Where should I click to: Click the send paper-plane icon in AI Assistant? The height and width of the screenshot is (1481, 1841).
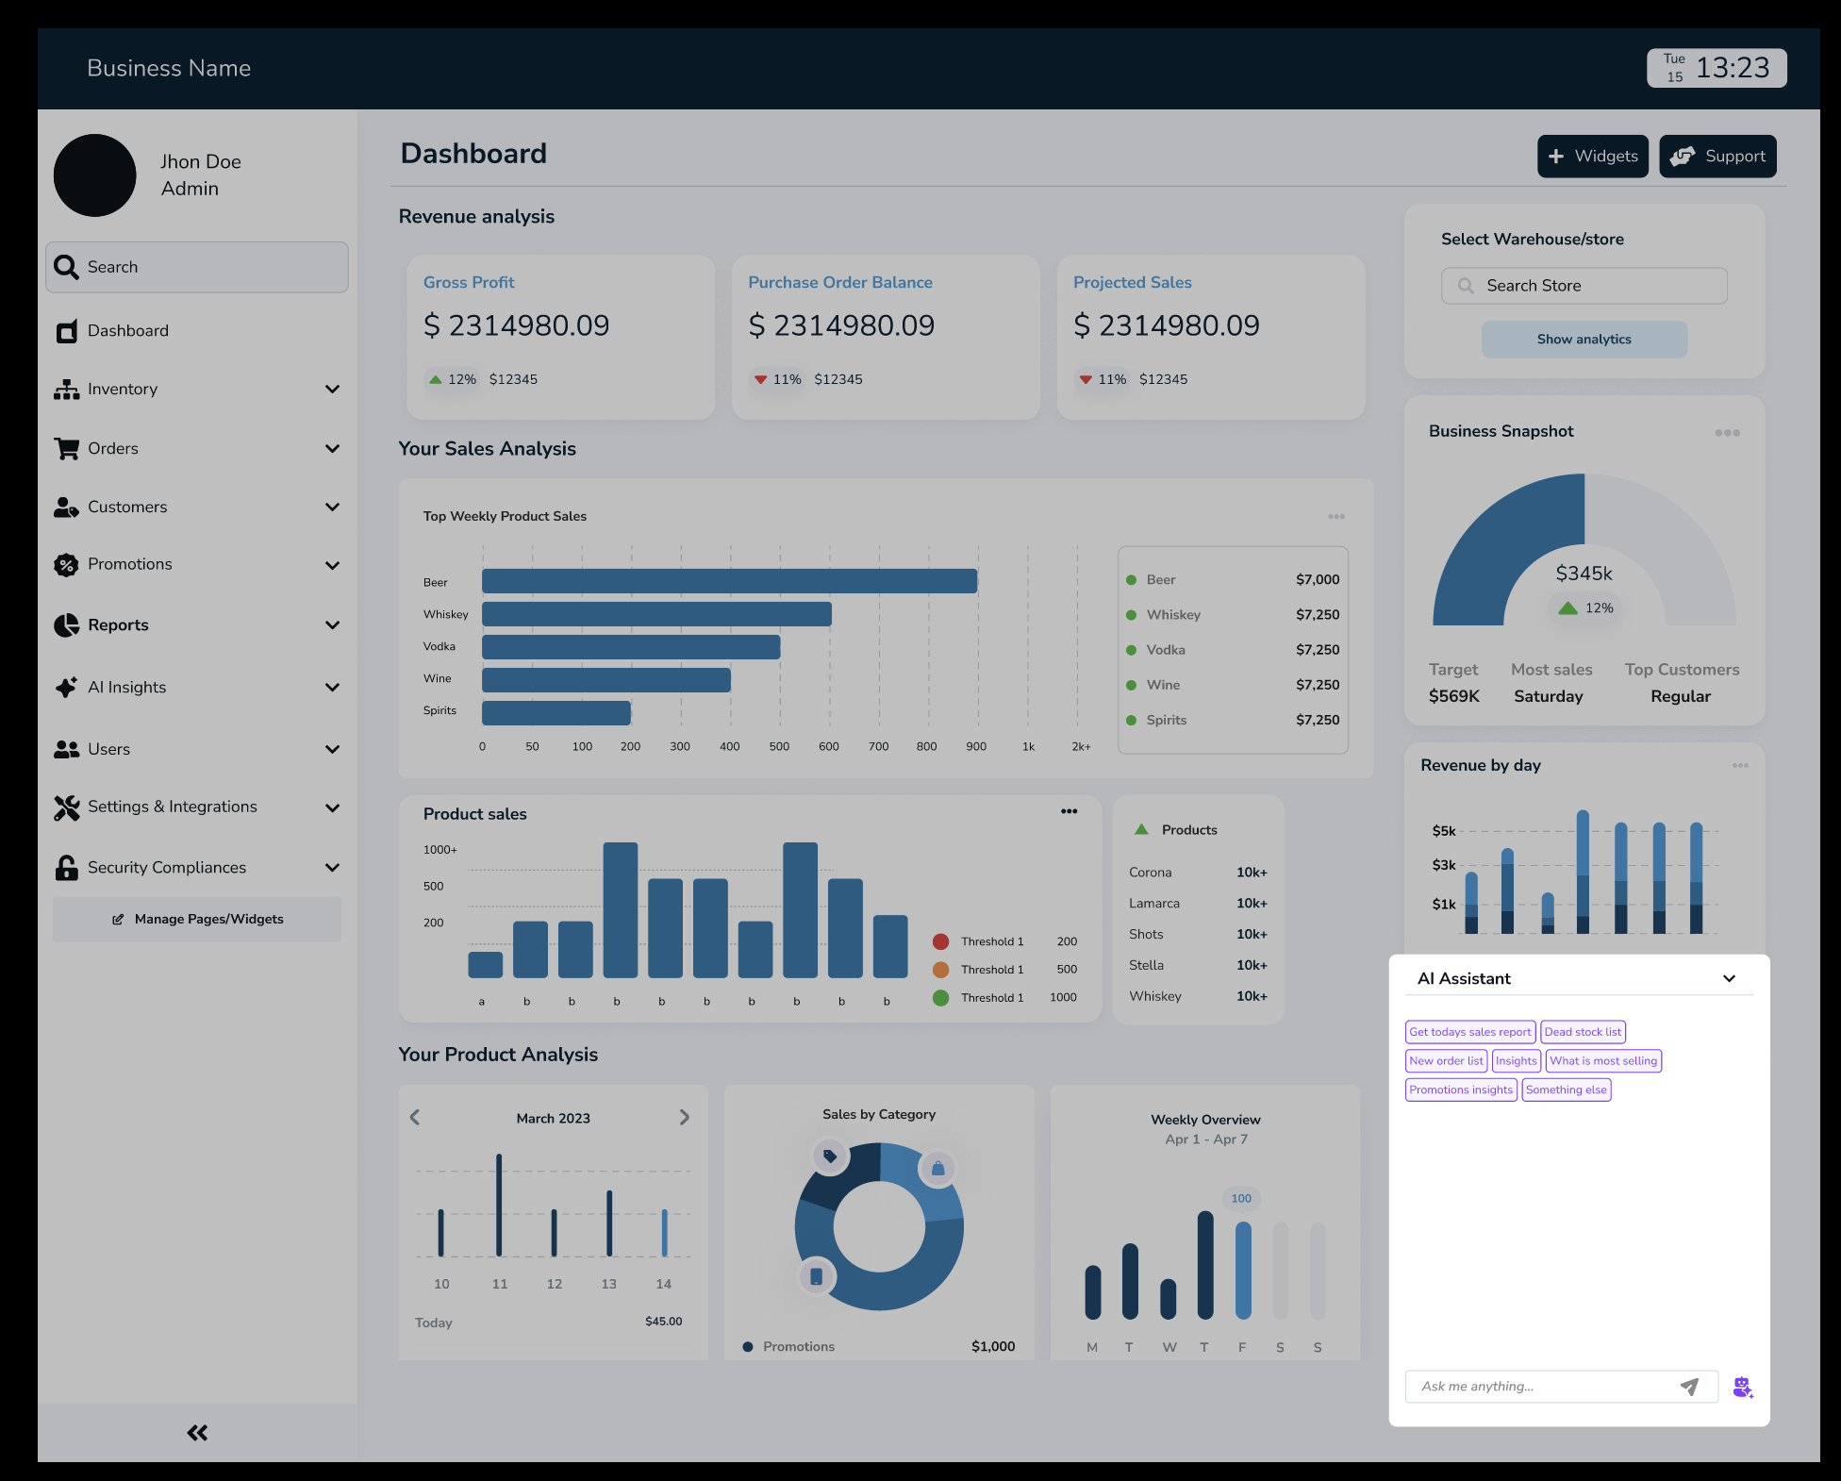point(1689,1386)
